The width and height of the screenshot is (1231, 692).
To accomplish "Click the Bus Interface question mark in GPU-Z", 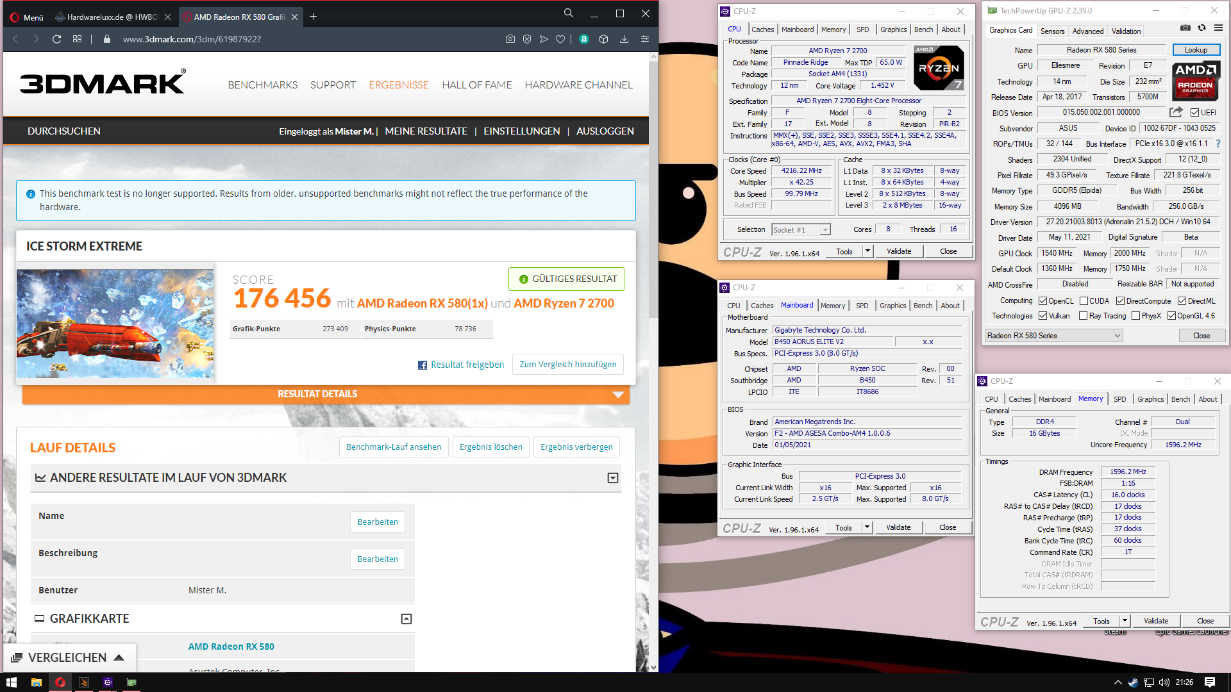I will coord(1218,144).
